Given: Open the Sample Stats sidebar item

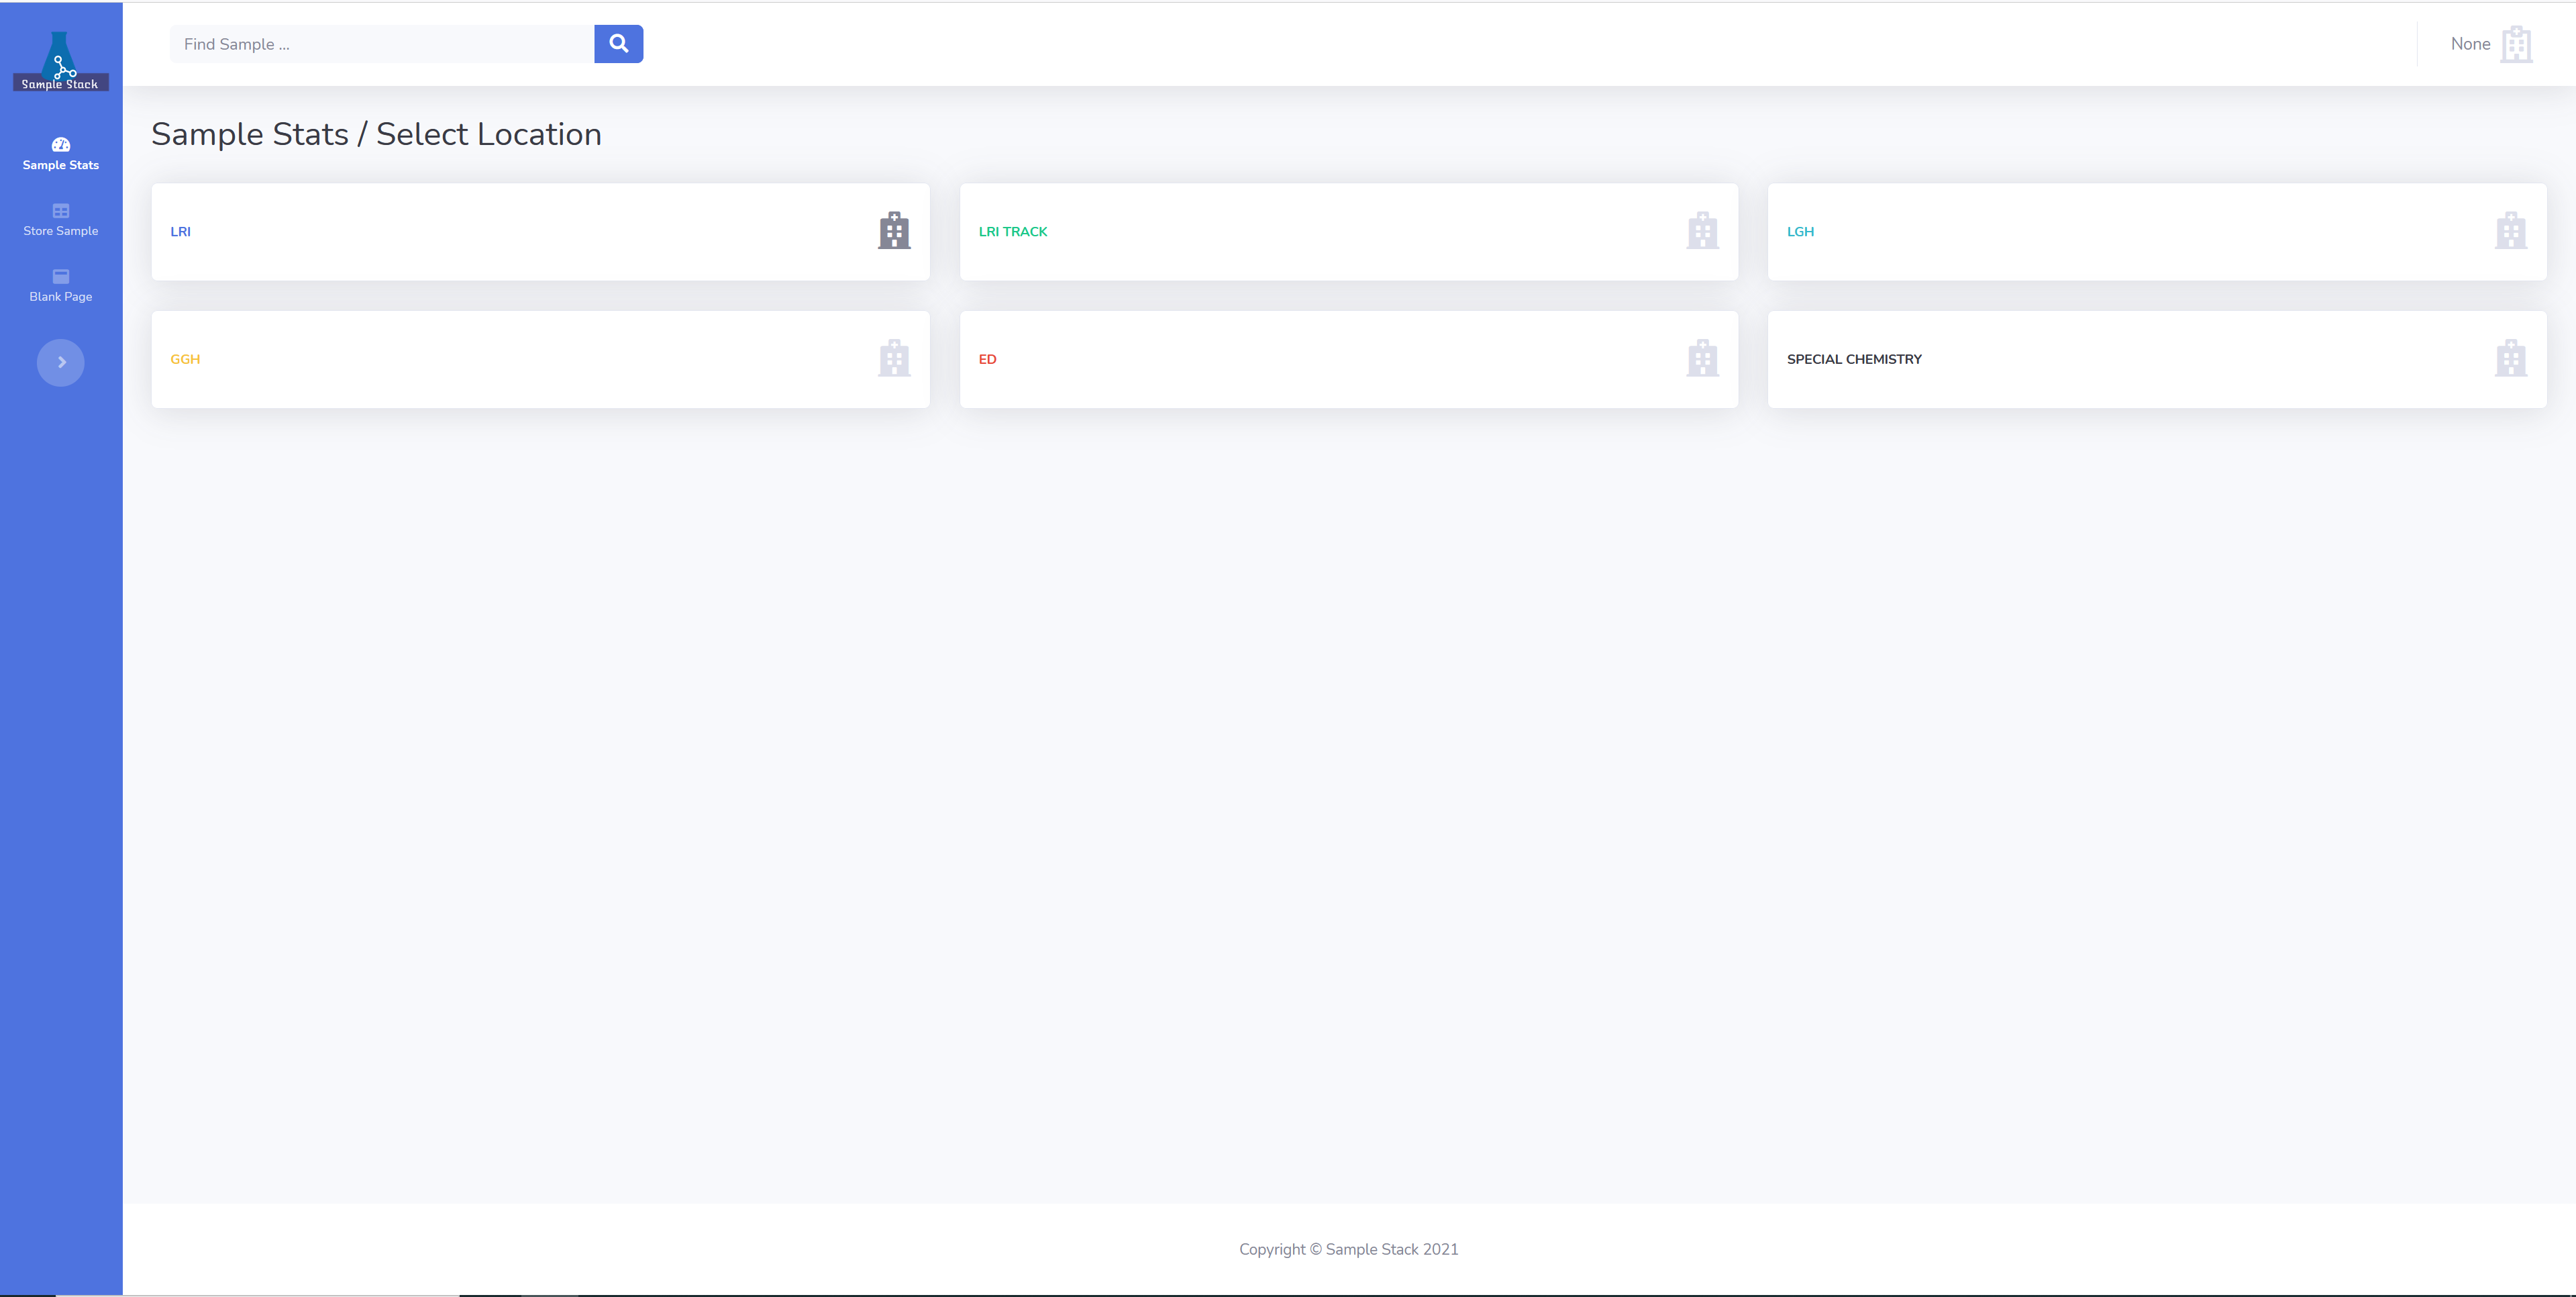Looking at the screenshot, I should [x=61, y=154].
